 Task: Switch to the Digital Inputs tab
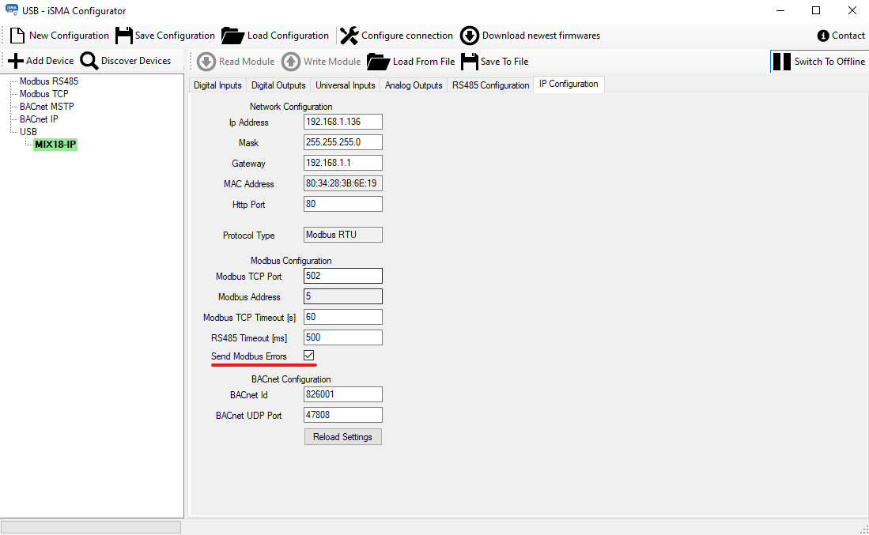217,85
